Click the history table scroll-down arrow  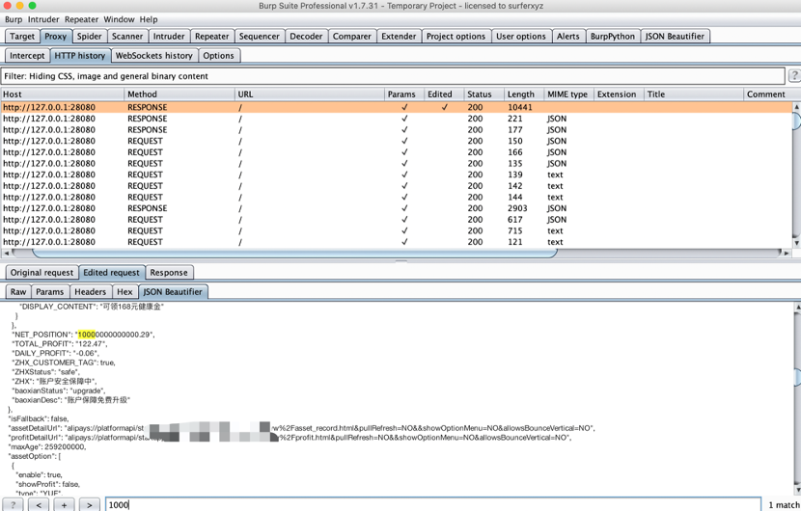click(x=796, y=243)
